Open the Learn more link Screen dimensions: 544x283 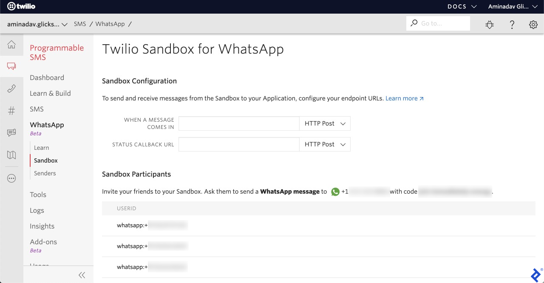405,98
